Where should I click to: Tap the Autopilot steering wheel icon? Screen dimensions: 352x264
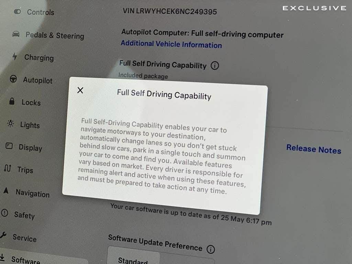tap(13, 79)
